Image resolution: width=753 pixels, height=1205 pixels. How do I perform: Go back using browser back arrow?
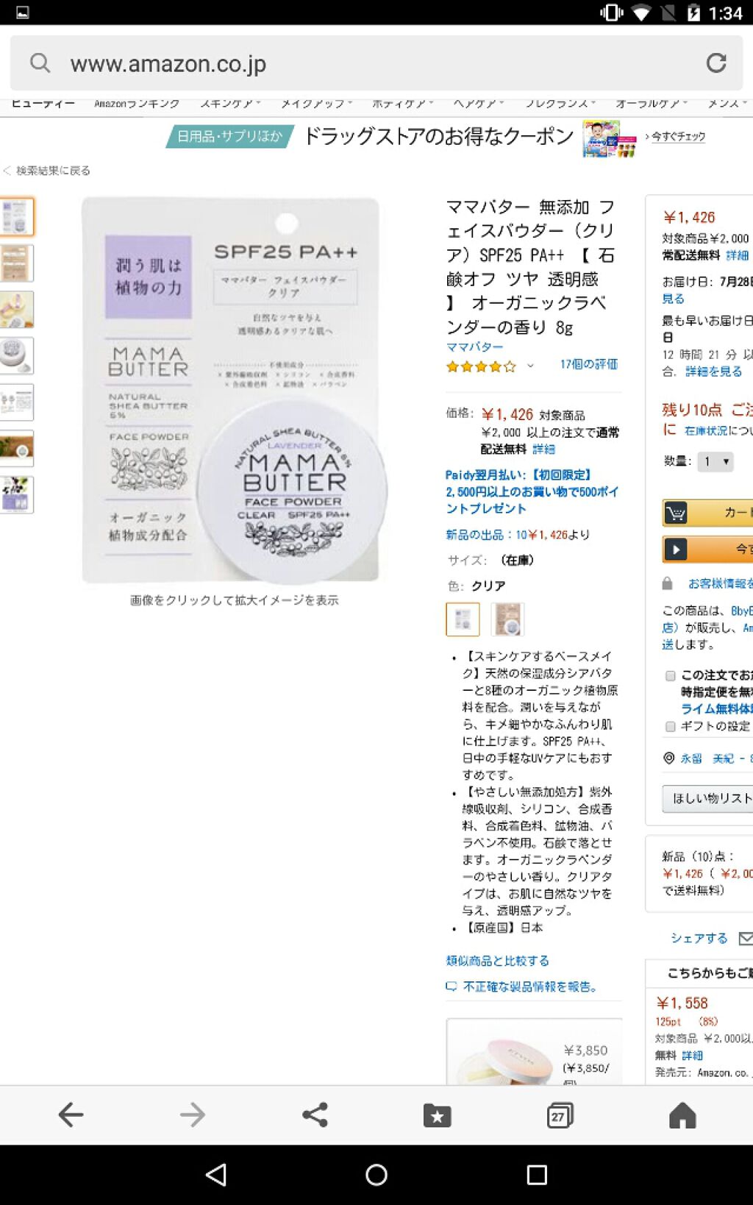coord(71,1115)
